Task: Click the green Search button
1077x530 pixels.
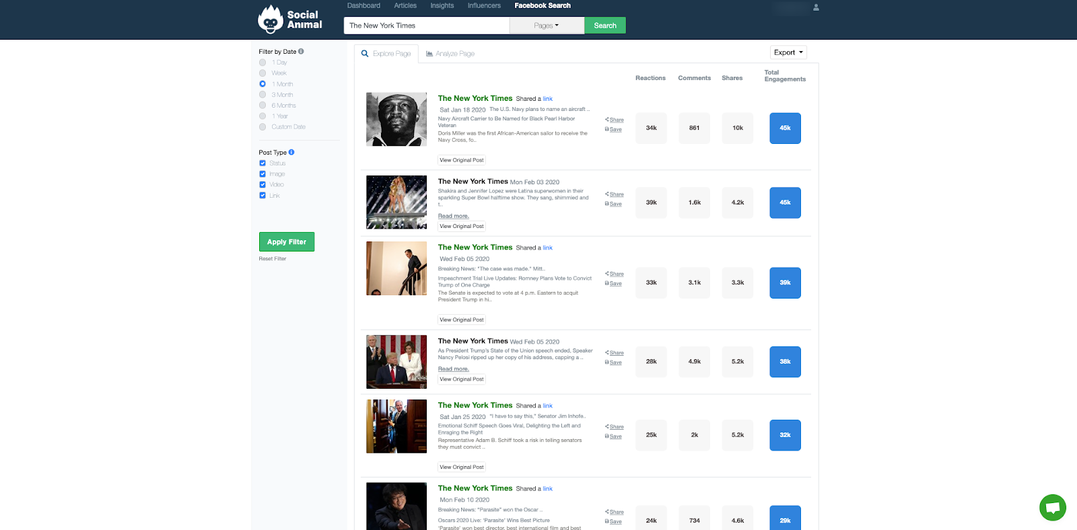Action: click(605, 26)
